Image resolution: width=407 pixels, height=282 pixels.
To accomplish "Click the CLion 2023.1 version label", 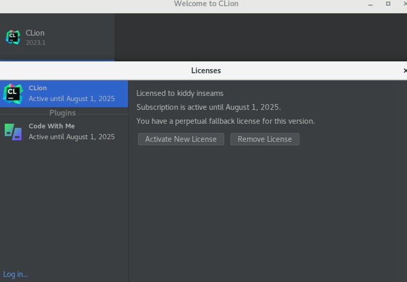I will 35,43.
